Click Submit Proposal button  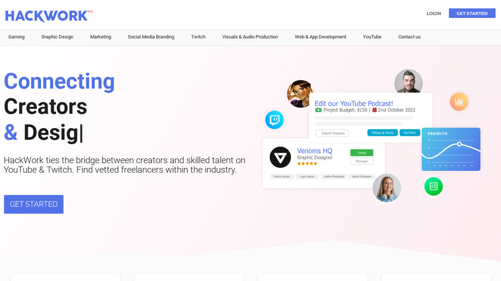pyautogui.click(x=332, y=133)
